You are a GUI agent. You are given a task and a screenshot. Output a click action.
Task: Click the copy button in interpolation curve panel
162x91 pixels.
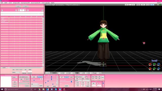pos(15,82)
